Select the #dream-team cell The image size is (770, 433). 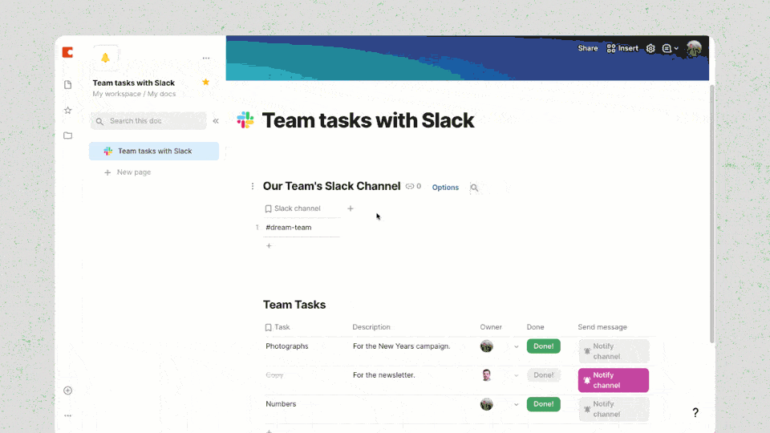coord(302,227)
